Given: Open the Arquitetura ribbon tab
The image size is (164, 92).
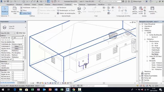Looking at the screenshot, I should pyautogui.click(x=10, y=5).
